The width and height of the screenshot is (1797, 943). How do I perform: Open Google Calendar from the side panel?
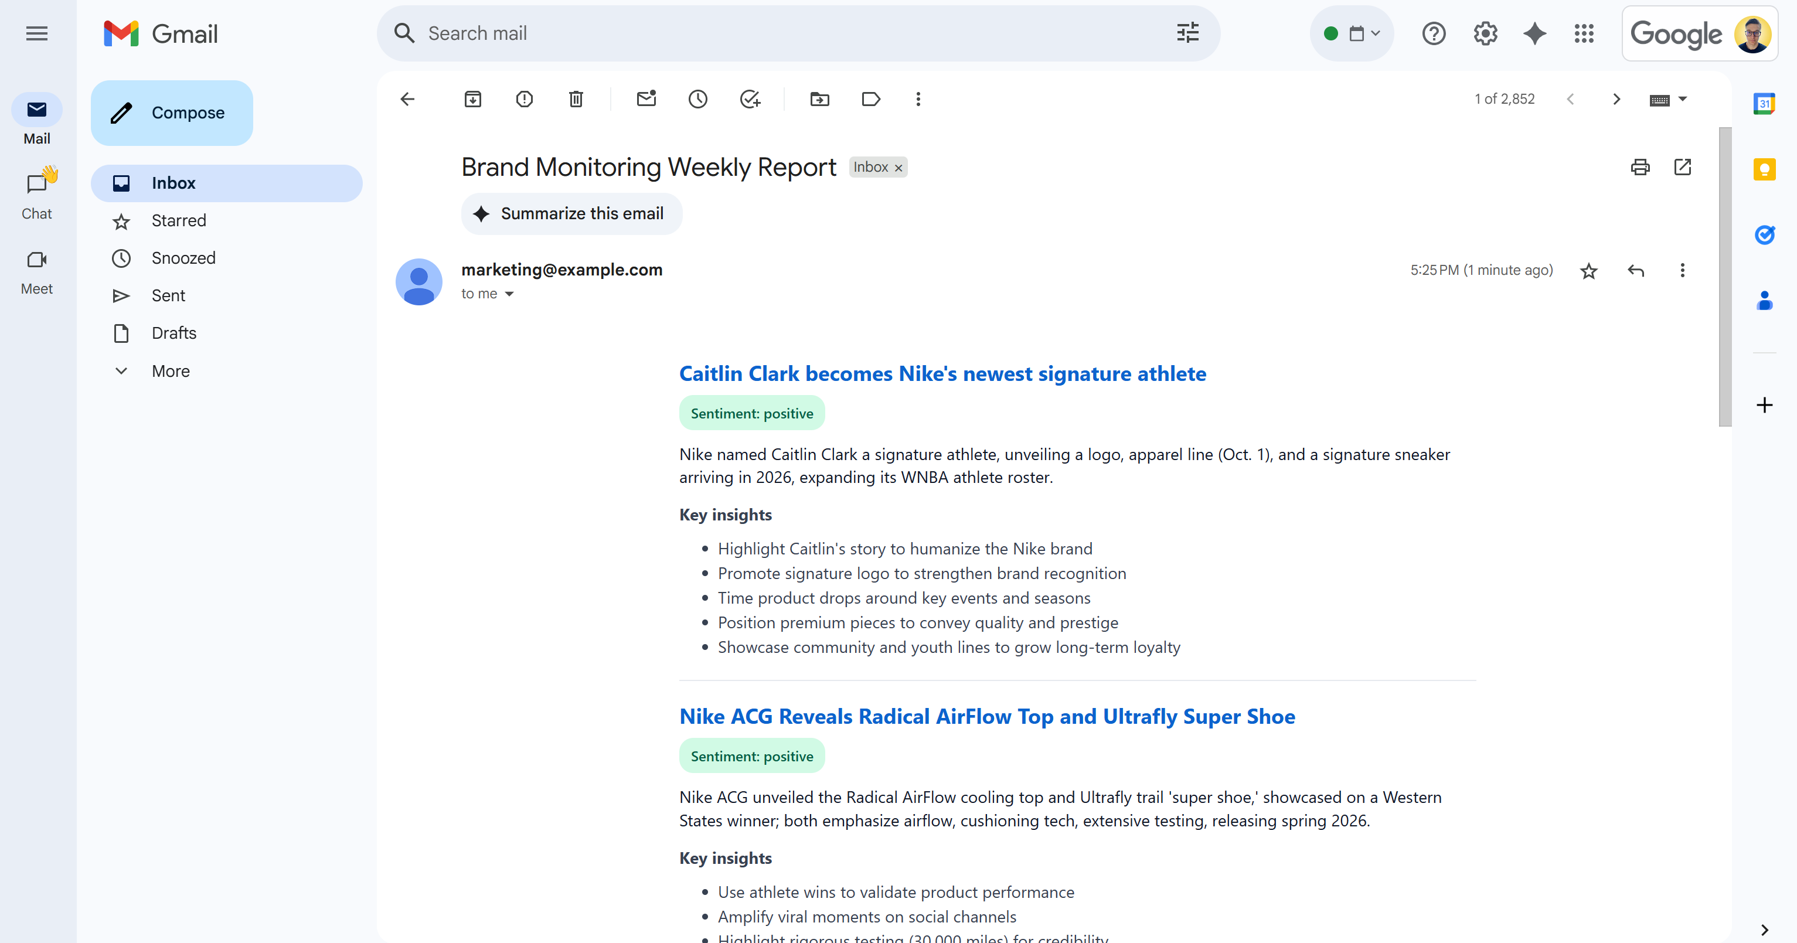coord(1765,102)
